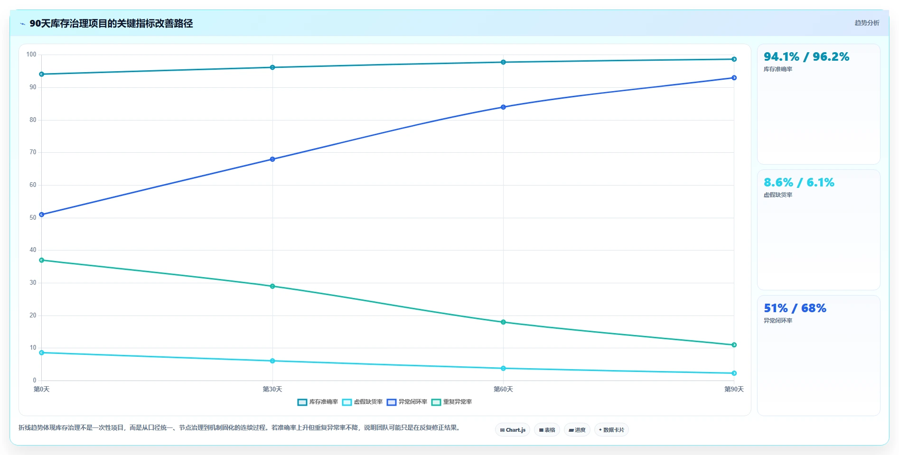The image size is (899, 455).
Task: Click the 异常闭环率 label under the 51% card
Action: (x=778, y=321)
